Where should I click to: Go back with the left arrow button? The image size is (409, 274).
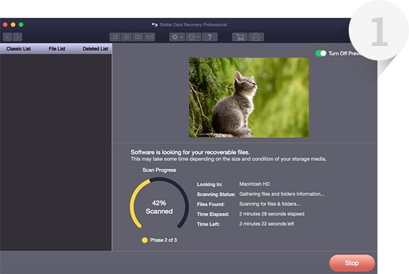[8, 37]
